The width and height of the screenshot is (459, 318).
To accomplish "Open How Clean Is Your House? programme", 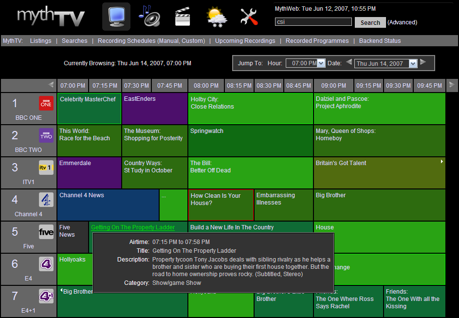I will point(221,205).
